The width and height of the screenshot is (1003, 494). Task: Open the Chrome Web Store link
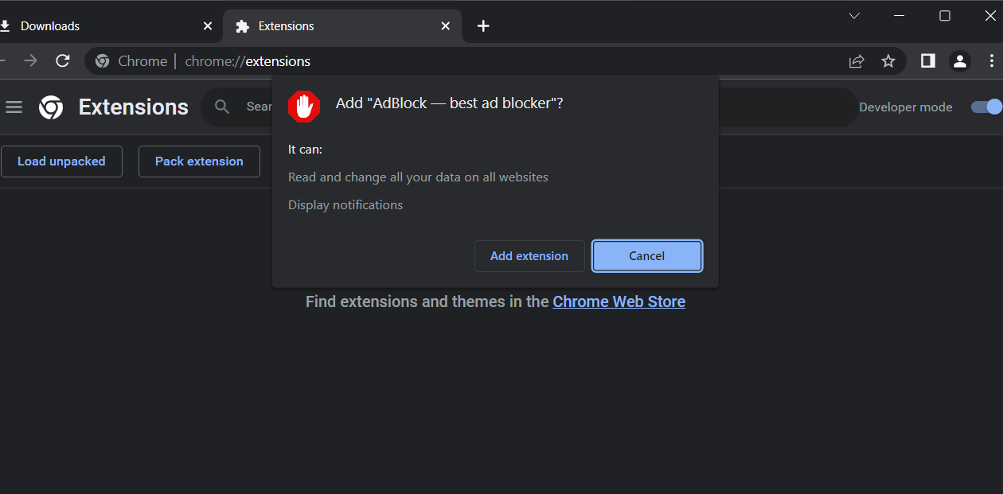tap(619, 301)
